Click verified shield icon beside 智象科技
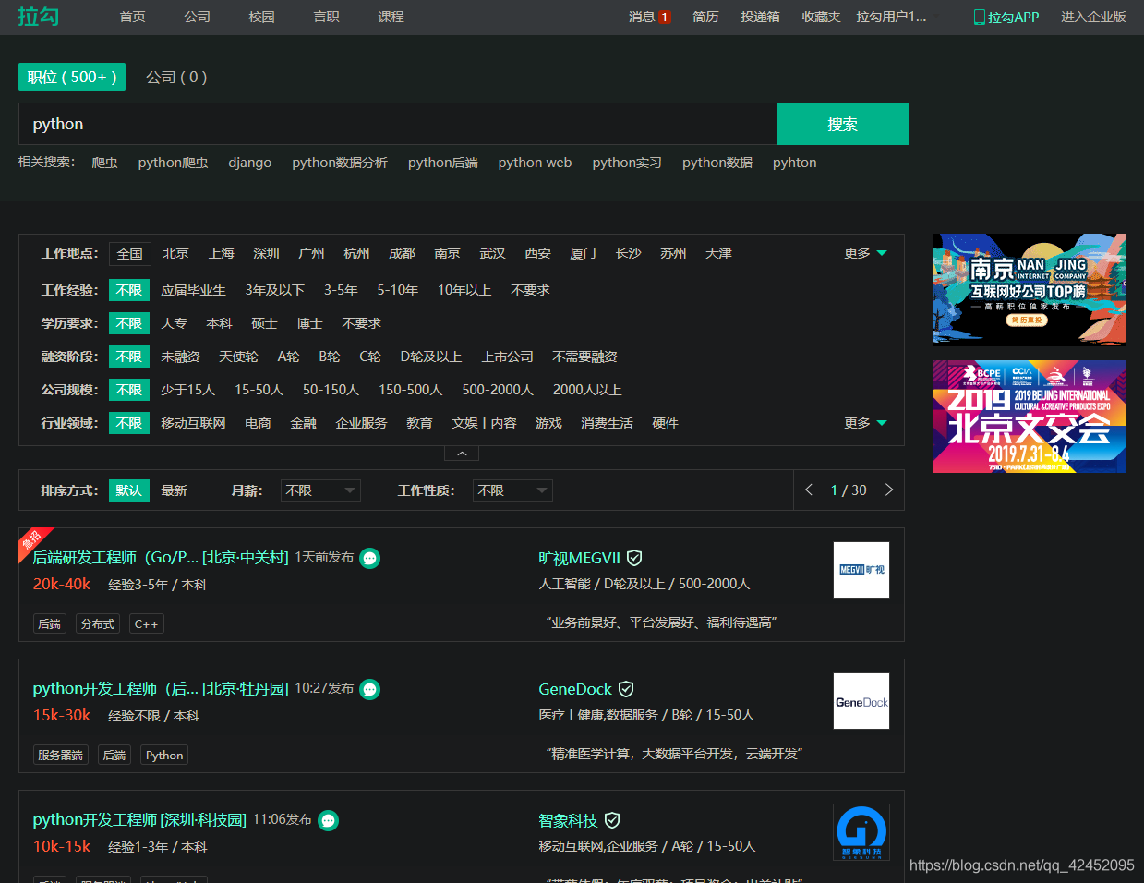The height and width of the screenshot is (883, 1144). tap(612, 820)
